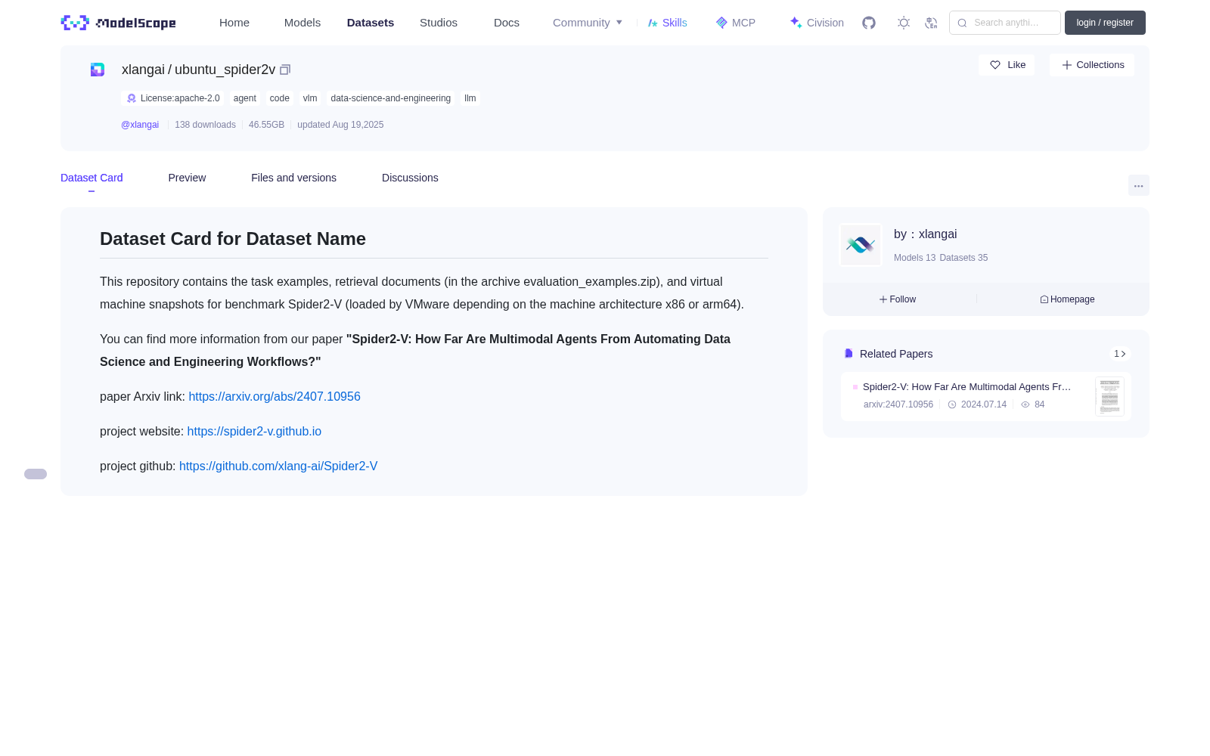Focus the Search anything input field

[1005, 23]
